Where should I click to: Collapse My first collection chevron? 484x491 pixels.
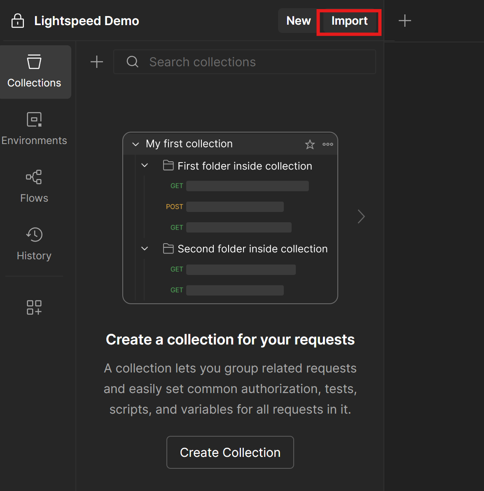136,144
